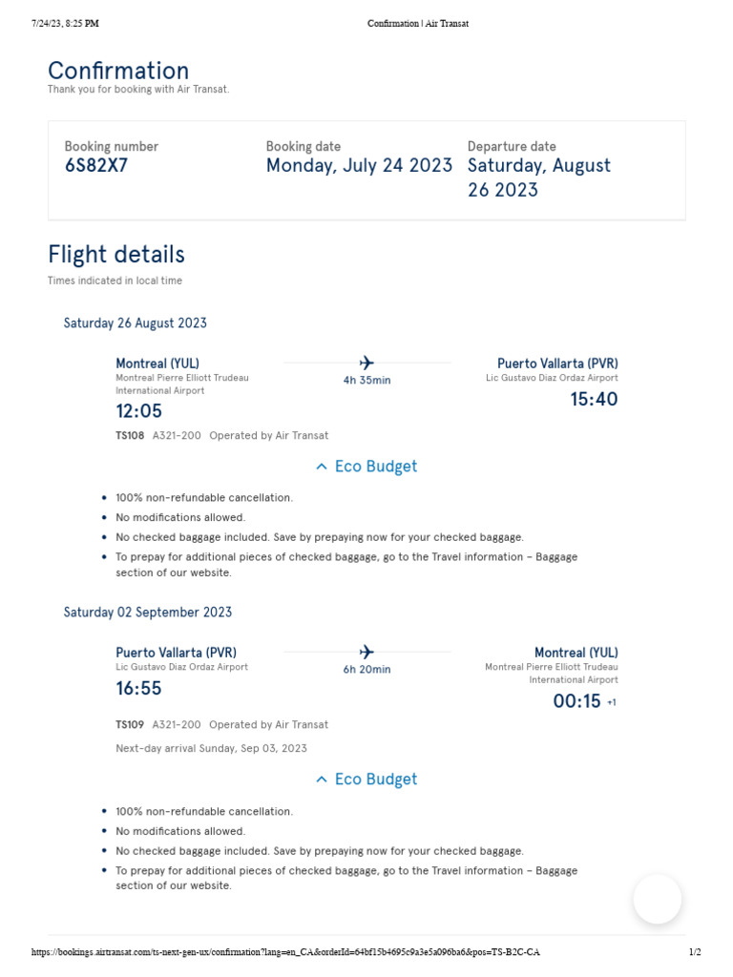Click the airplane icon above 4h 35min
The height and width of the screenshot is (977, 733).
click(366, 363)
